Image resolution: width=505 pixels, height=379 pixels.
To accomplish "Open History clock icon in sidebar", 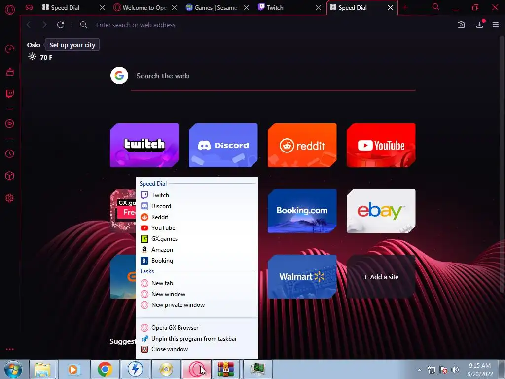I will tap(10, 154).
